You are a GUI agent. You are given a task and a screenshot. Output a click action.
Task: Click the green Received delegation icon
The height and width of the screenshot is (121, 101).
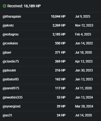pos(5,6)
